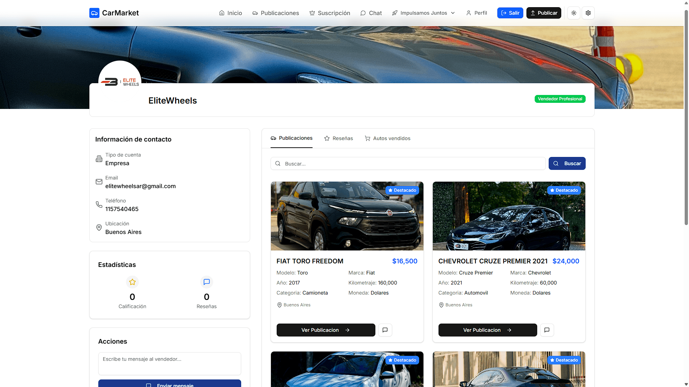Click the Categoria value Automovil
Viewport: 689px width, 387px height.
coord(476,293)
